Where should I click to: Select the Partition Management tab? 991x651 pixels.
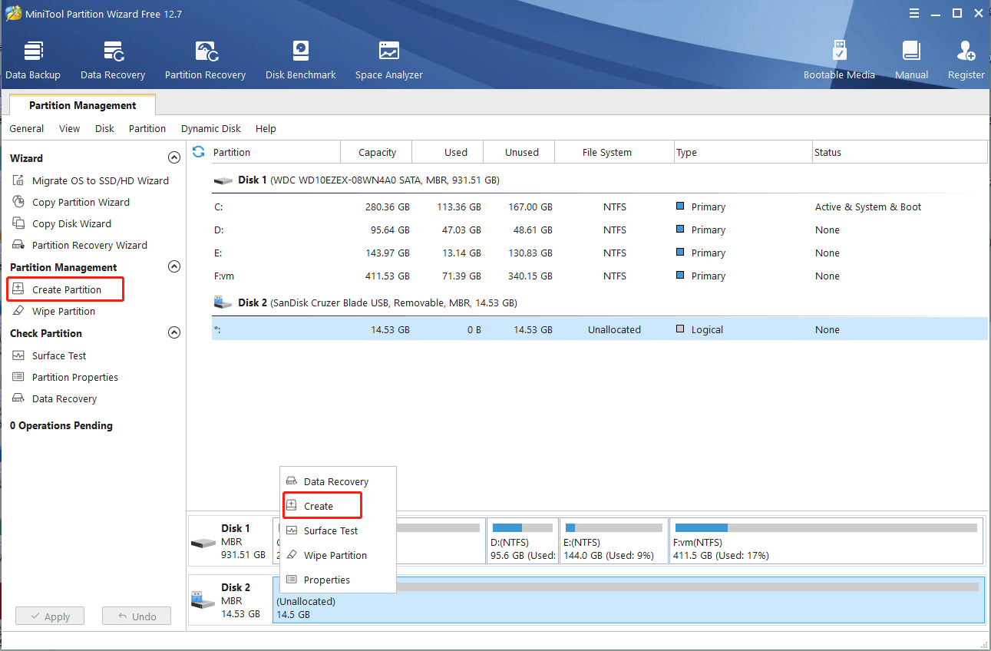(x=82, y=105)
